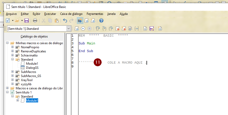Open the Arquivo menu
This screenshot has height=115, width=228.
pos(11,14)
